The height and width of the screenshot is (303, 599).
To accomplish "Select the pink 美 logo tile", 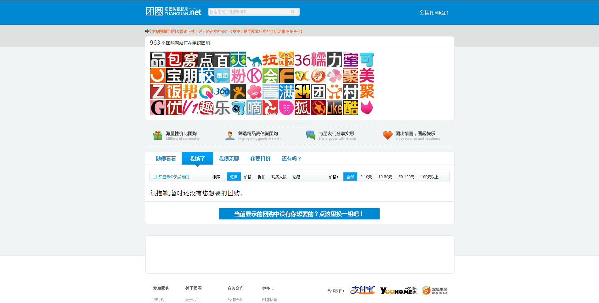I will [366, 76].
